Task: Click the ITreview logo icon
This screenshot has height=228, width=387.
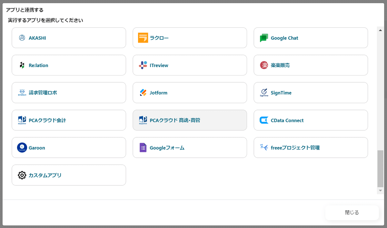Action: (x=143, y=65)
